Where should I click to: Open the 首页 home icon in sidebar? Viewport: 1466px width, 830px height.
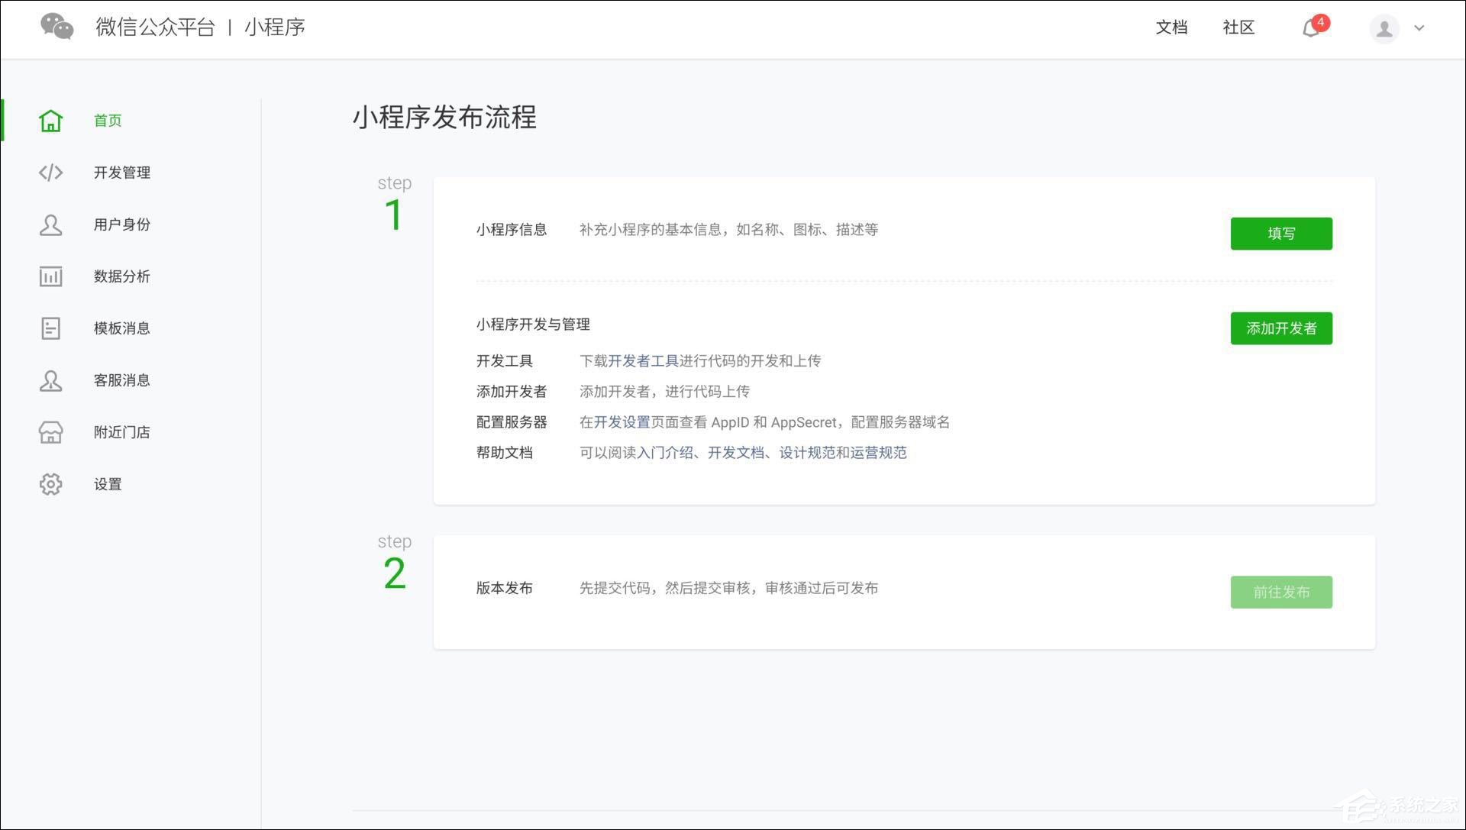50,120
